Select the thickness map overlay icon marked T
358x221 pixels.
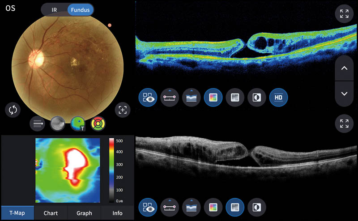point(78,124)
